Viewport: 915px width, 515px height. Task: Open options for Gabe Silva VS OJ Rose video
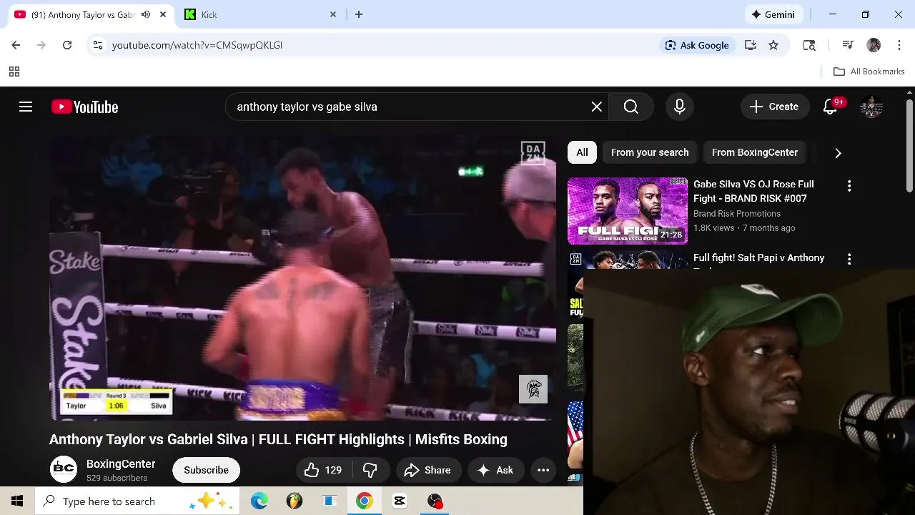(x=849, y=186)
